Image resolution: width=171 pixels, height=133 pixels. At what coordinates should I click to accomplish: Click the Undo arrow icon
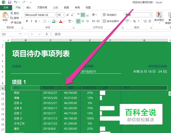click(16, 2)
